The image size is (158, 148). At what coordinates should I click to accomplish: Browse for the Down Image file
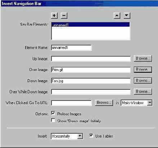pyautogui.click(x=143, y=81)
